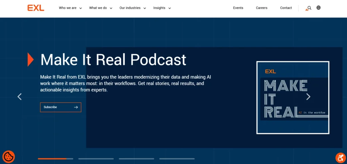Open the cookie preferences icon
Image resolution: width=347 pixels, height=164 pixels.
coord(8,157)
